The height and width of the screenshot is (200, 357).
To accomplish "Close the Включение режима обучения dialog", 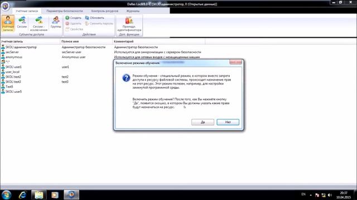I will 235,62.
